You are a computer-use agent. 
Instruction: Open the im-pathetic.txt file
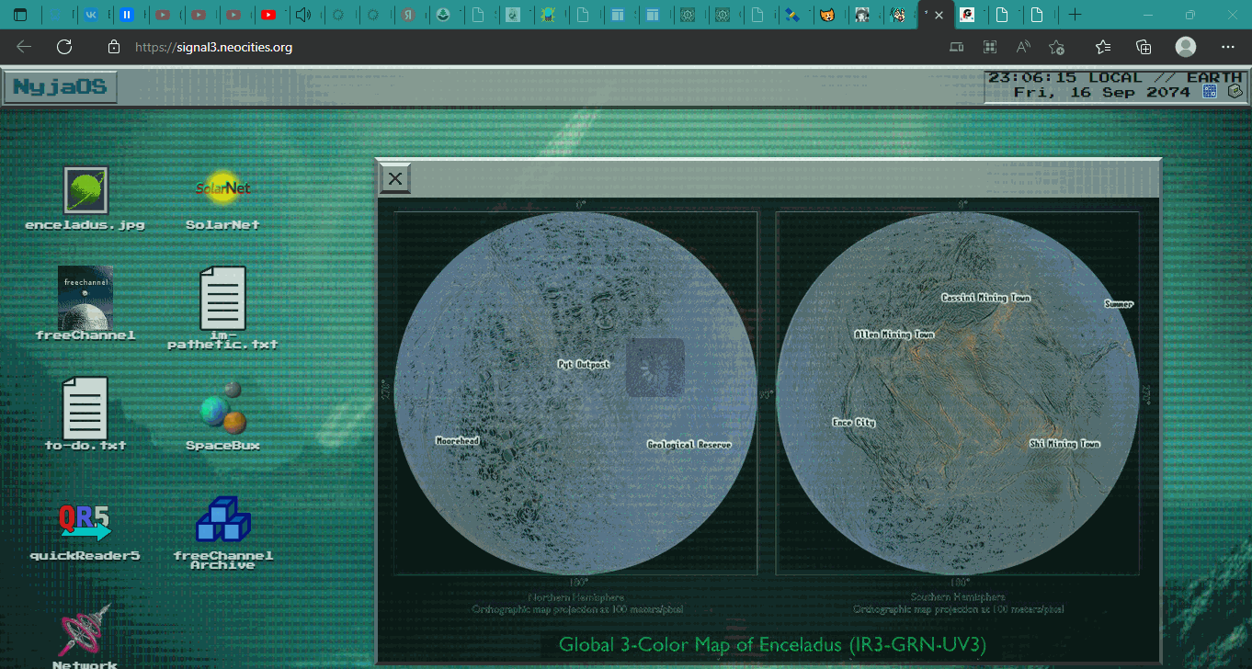pyautogui.click(x=222, y=299)
